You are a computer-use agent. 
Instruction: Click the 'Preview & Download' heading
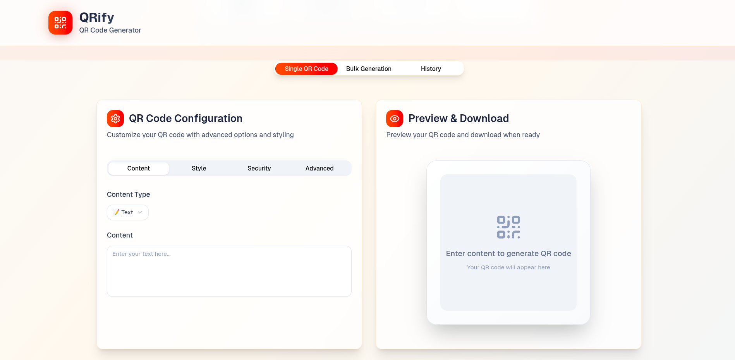[459, 119]
